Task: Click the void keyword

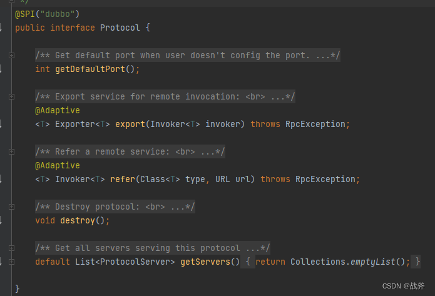Action: click(45, 220)
